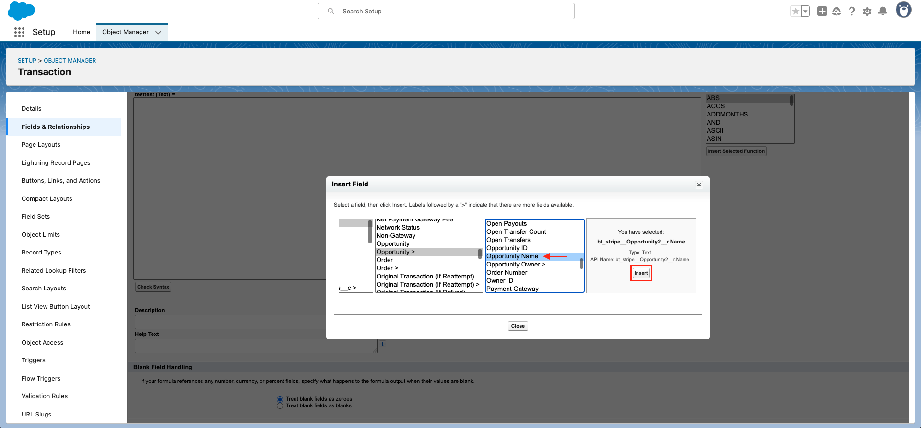Click Insert Selected Function button
This screenshot has width=921, height=428.
tap(736, 151)
